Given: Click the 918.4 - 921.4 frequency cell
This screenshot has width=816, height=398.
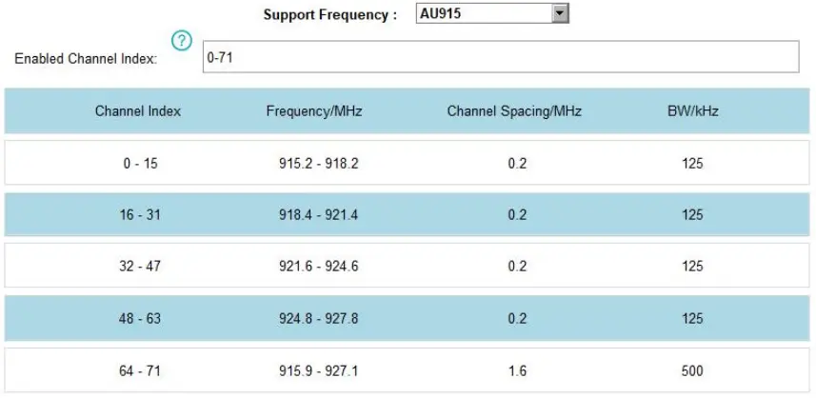Looking at the screenshot, I should [319, 215].
